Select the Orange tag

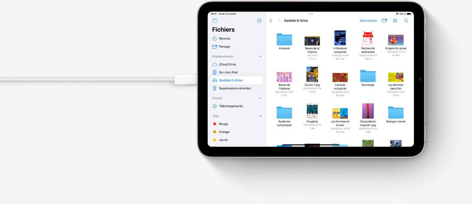(224, 132)
